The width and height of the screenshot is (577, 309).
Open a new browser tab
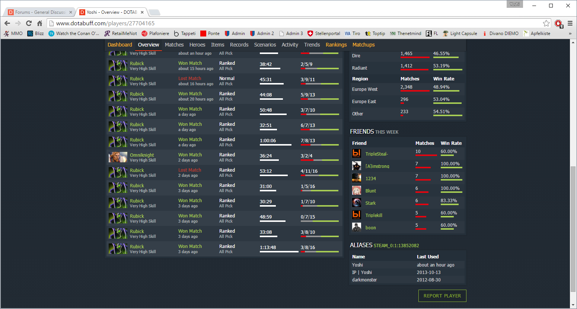pyautogui.click(x=154, y=12)
